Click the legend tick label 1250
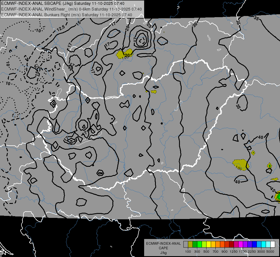This screenshot has height=257, width=280. [x=234, y=252]
